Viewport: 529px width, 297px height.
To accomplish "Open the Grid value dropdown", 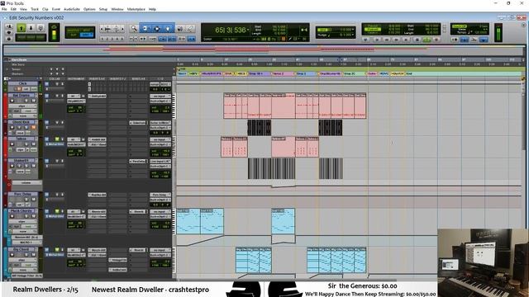I will (x=353, y=30).
